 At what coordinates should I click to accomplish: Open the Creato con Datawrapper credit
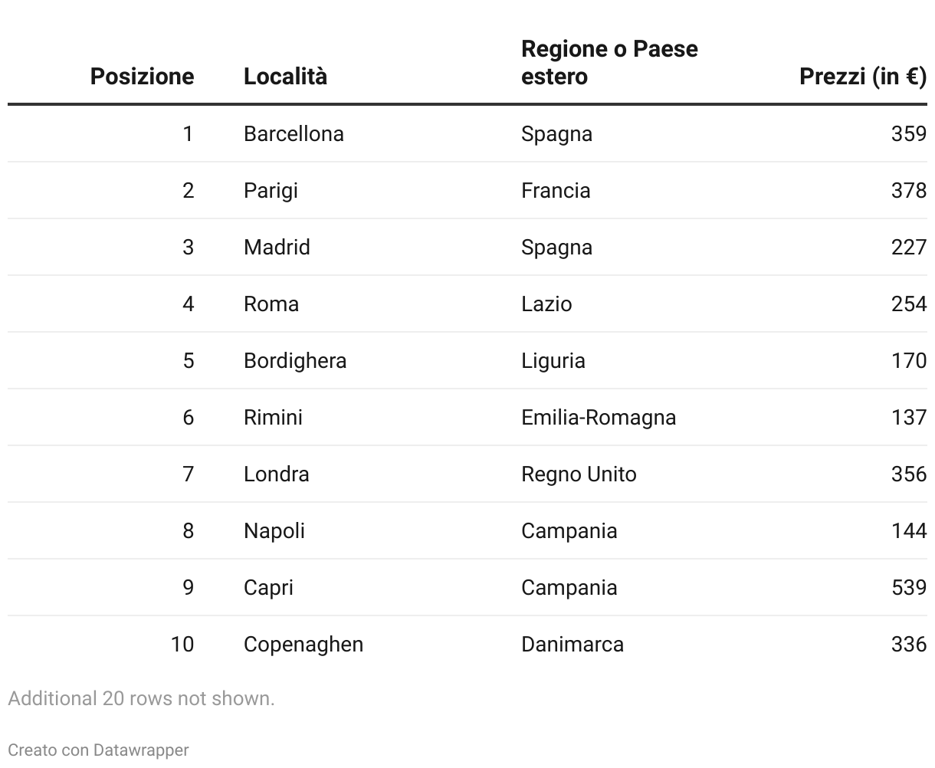[98, 750]
